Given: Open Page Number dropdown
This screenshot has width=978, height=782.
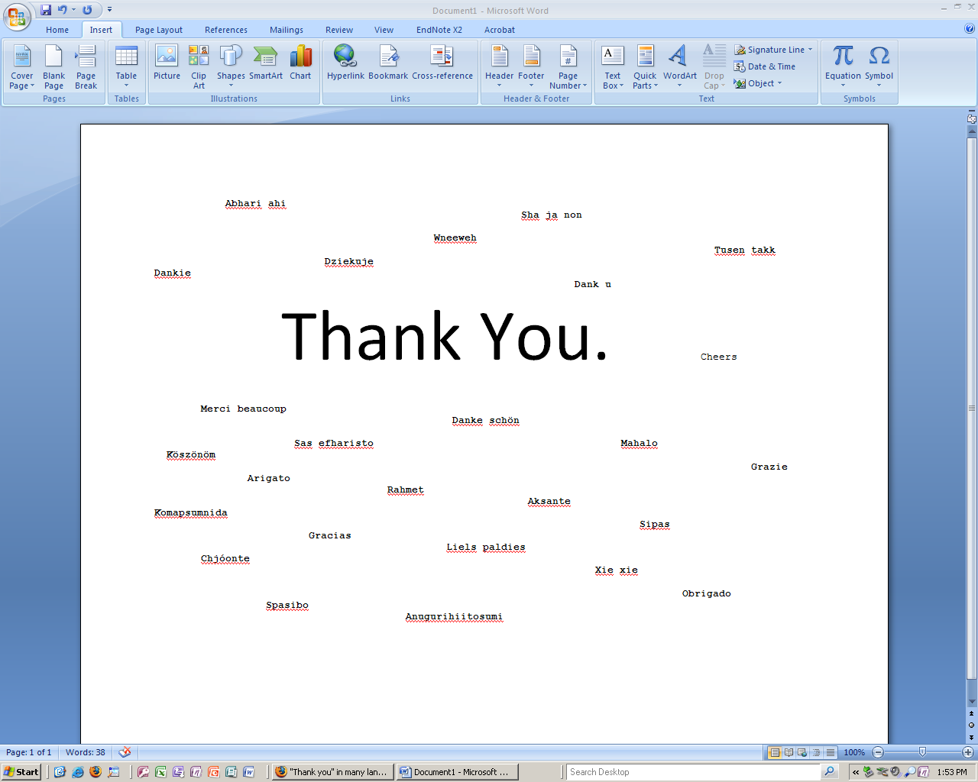Looking at the screenshot, I should click(568, 67).
